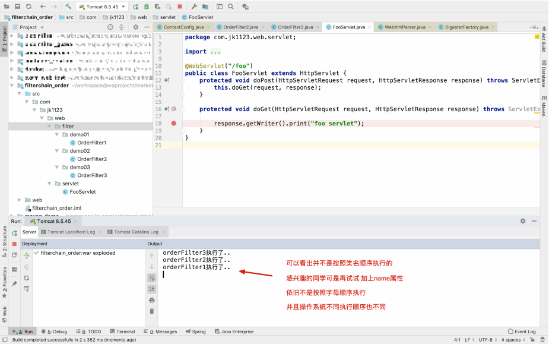The image size is (549, 344).
Task: Open Project panel gear settings
Action: coord(136,27)
